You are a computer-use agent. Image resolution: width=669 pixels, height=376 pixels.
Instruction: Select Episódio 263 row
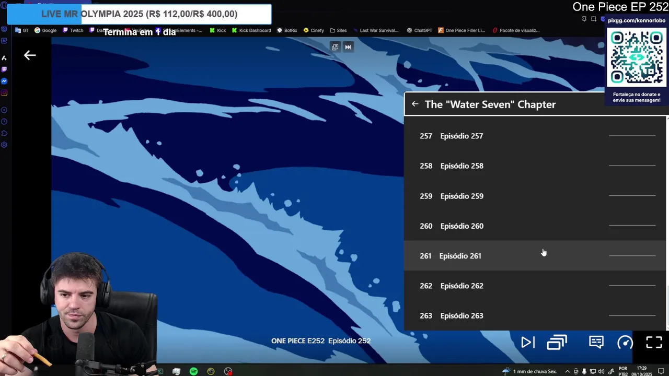[535, 316]
